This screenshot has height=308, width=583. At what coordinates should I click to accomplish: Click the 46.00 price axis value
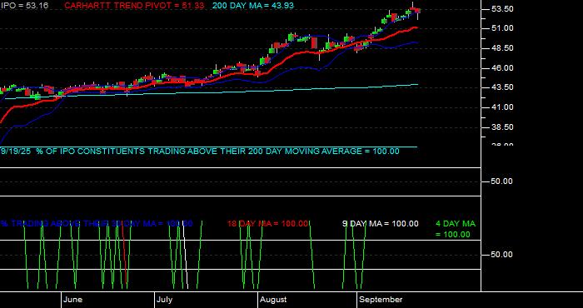(x=502, y=68)
